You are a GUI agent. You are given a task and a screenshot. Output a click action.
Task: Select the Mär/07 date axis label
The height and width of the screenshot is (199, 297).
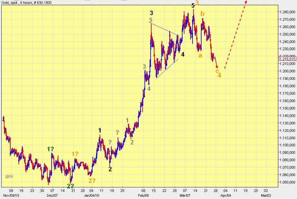pos(184,195)
